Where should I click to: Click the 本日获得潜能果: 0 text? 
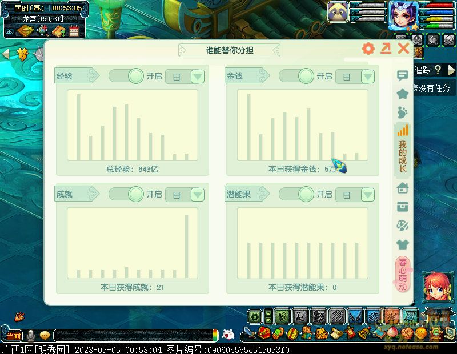(303, 287)
